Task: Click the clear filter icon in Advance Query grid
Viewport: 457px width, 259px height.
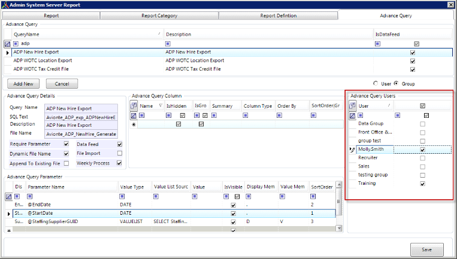Action: pos(8,44)
